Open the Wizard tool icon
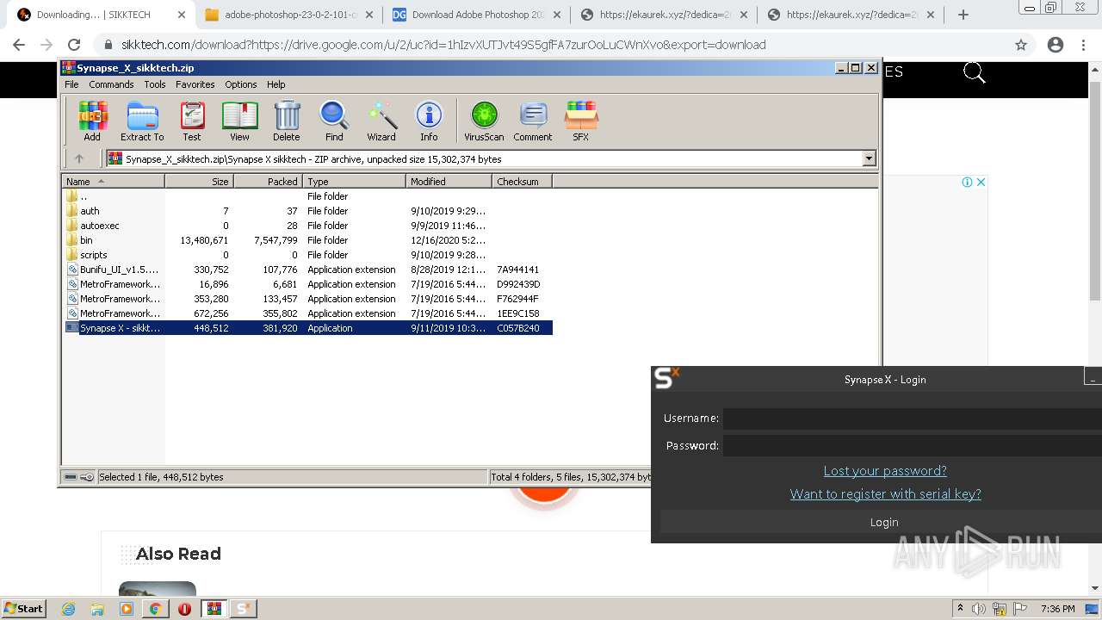 pos(381,121)
